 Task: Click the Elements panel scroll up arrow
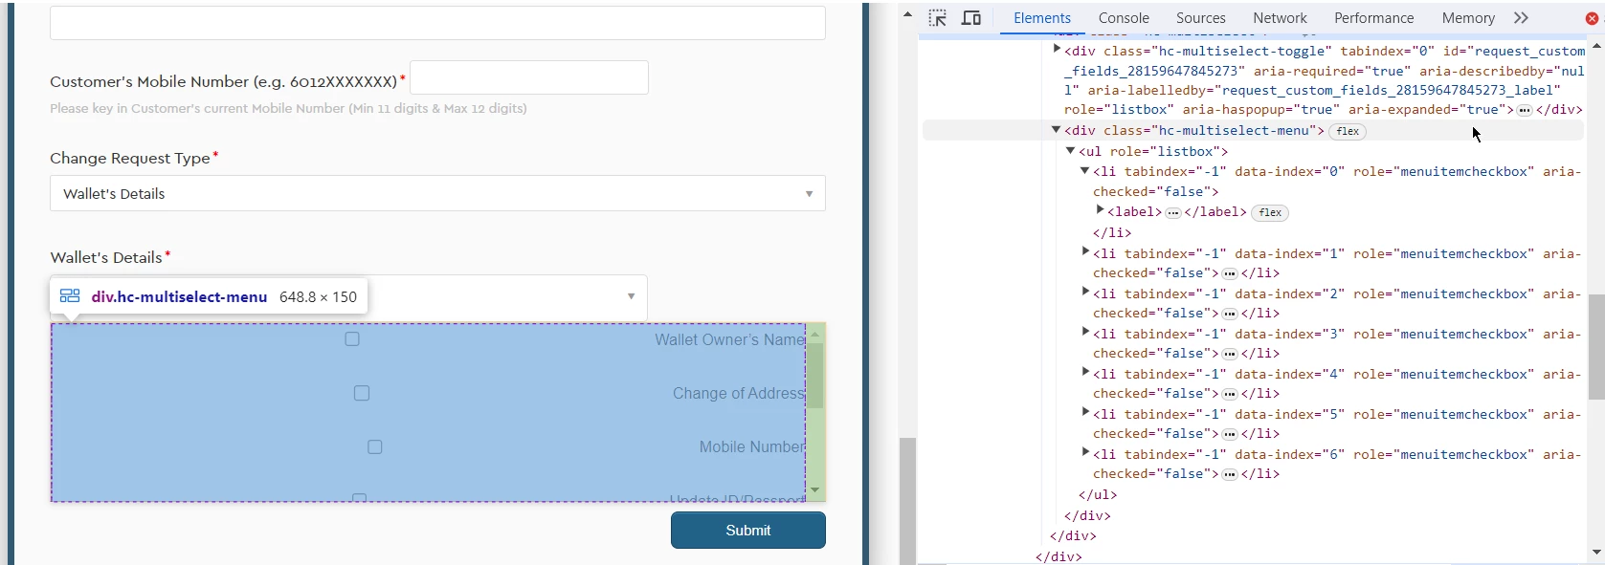(x=1596, y=45)
